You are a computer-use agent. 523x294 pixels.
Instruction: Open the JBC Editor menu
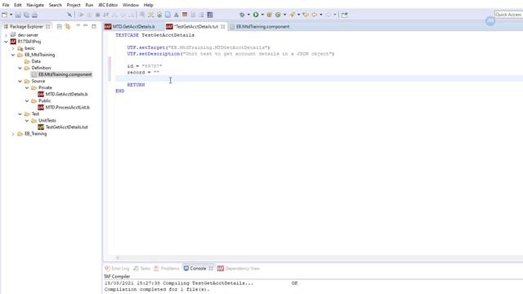tap(108, 5)
